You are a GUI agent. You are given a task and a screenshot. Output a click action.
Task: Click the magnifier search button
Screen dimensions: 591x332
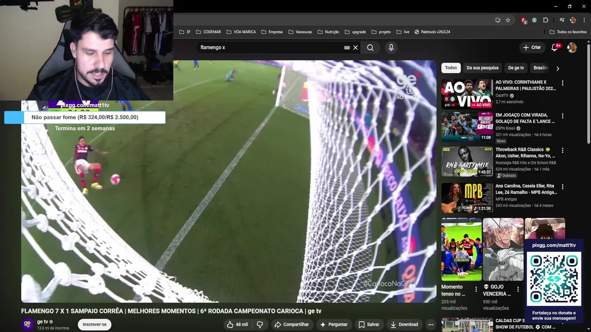[x=370, y=47]
